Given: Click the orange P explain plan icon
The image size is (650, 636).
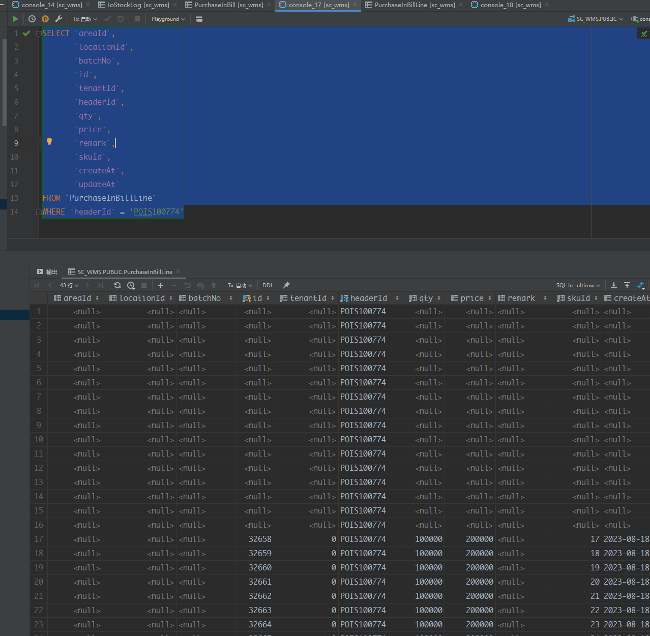Looking at the screenshot, I should coord(45,19).
